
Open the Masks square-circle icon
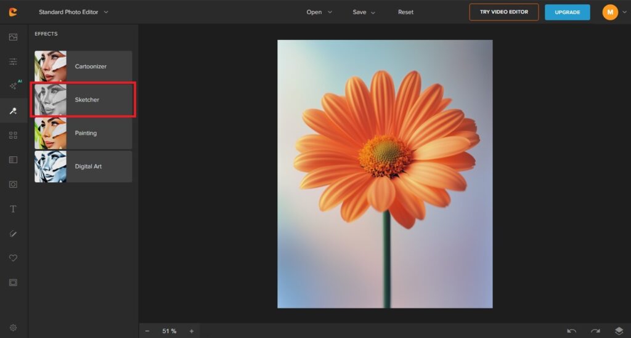coord(14,185)
